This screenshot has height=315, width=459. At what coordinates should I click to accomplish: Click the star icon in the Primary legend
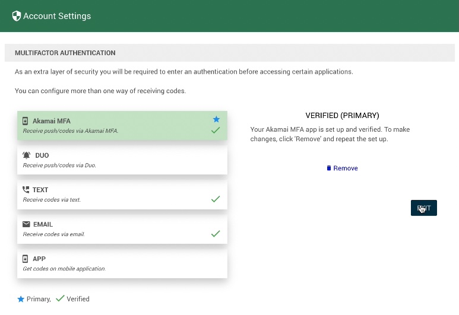pos(21,299)
